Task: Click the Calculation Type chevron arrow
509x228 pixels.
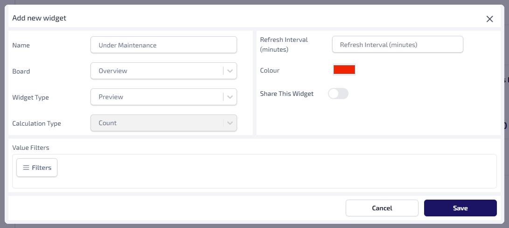Action: [x=230, y=123]
